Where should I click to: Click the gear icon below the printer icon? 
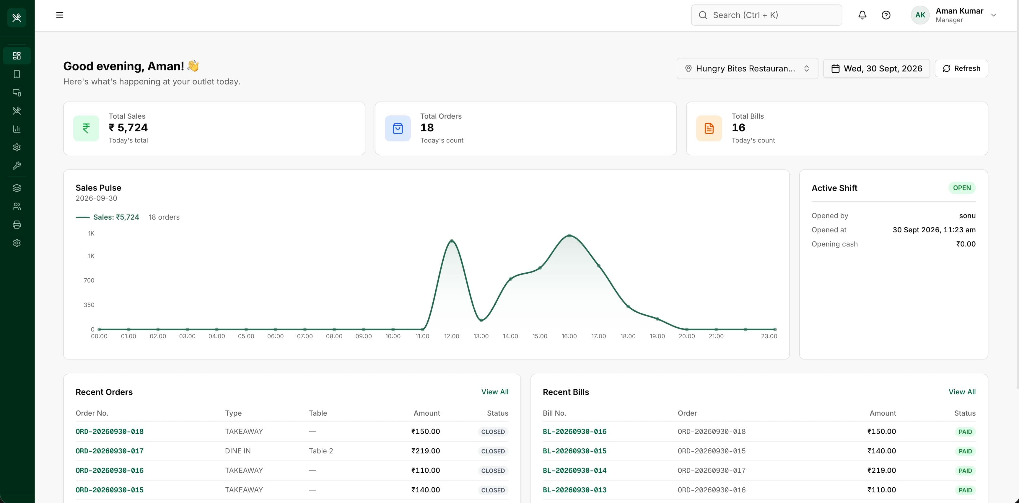pyautogui.click(x=17, y=243)
